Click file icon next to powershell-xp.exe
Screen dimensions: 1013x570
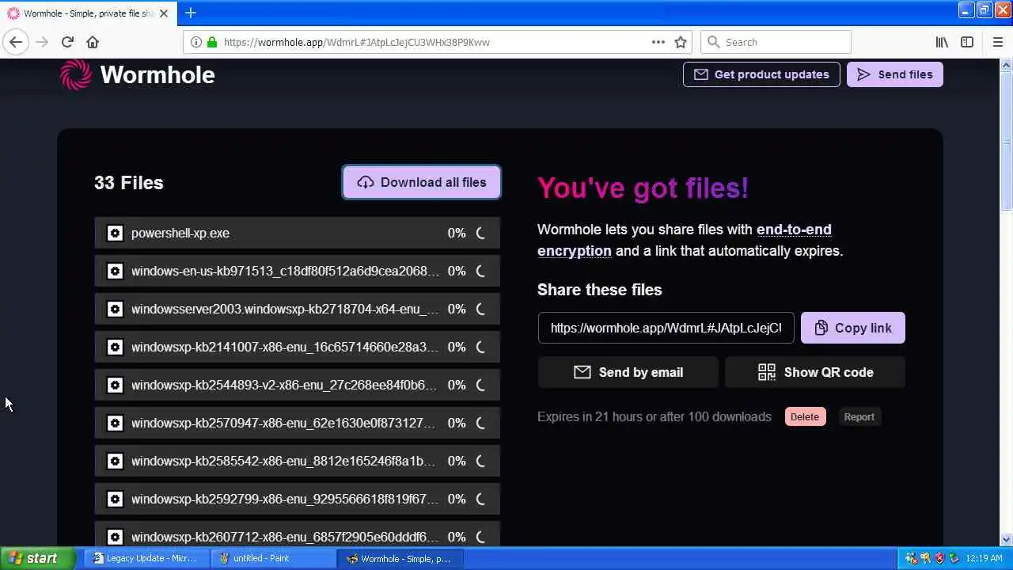pos(115,233)
